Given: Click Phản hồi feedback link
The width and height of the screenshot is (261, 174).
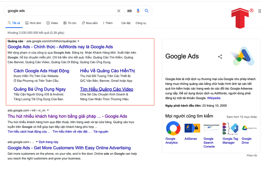Looking at the screenshot, I should pos(252,155).
